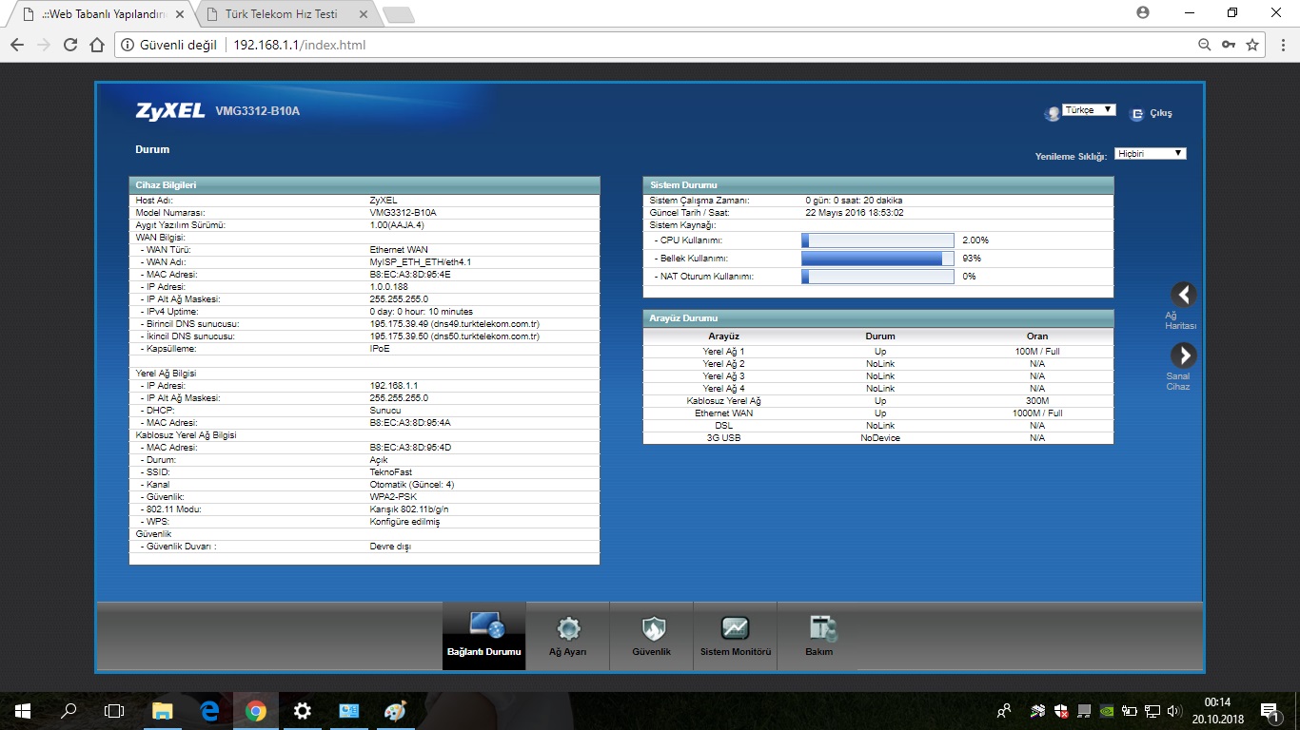Click the browser home icon
This screenshot has width=1300, height=730.
97,45
